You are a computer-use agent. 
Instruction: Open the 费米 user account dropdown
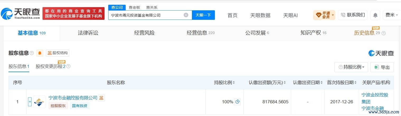391,15
